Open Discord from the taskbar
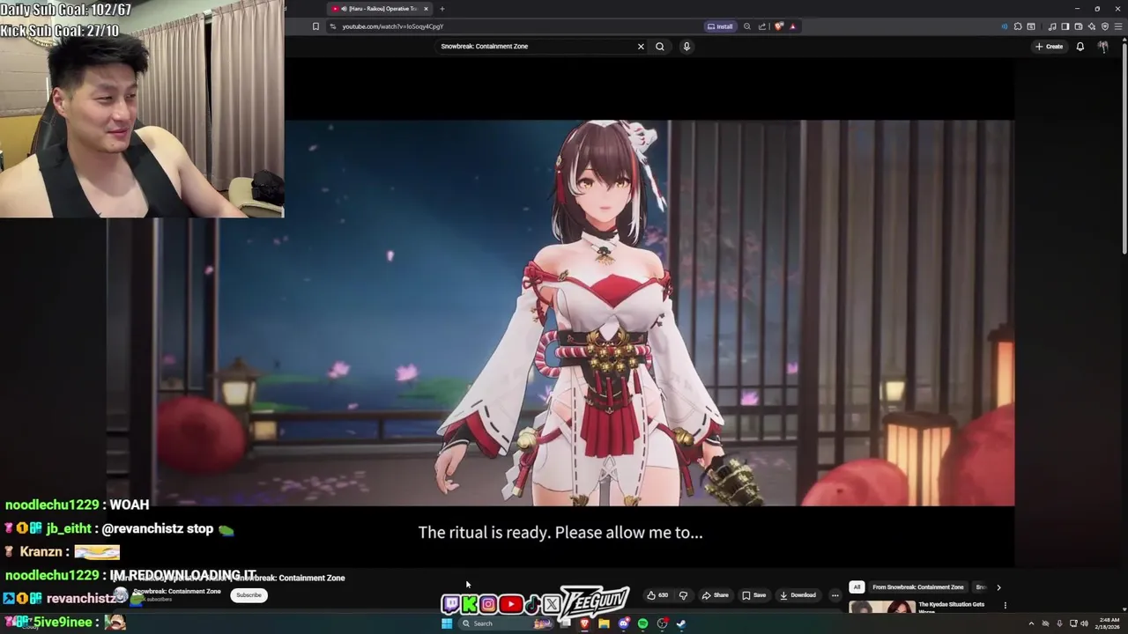Viewport: 1128px width, 634px height. pyautogui.click(x=624, y=623)
